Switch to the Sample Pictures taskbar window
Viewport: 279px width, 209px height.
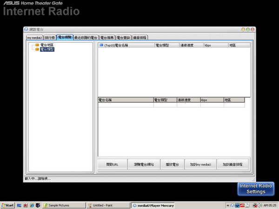coord(64,205)
